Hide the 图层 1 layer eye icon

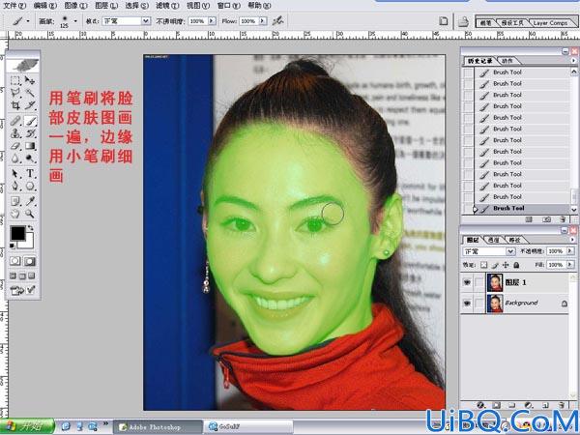click(467, 282)
